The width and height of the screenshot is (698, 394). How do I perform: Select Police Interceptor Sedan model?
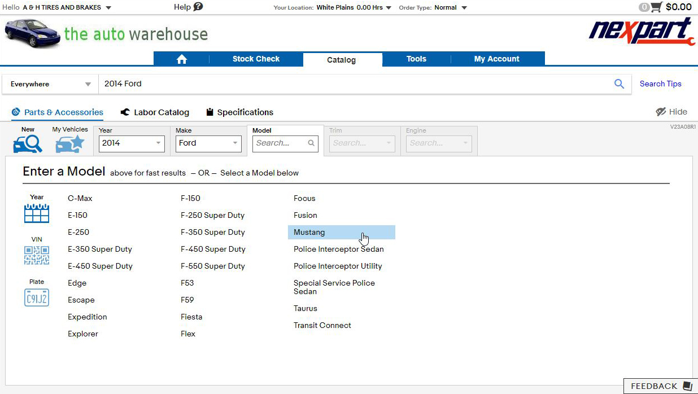click(x=339, y=249)
